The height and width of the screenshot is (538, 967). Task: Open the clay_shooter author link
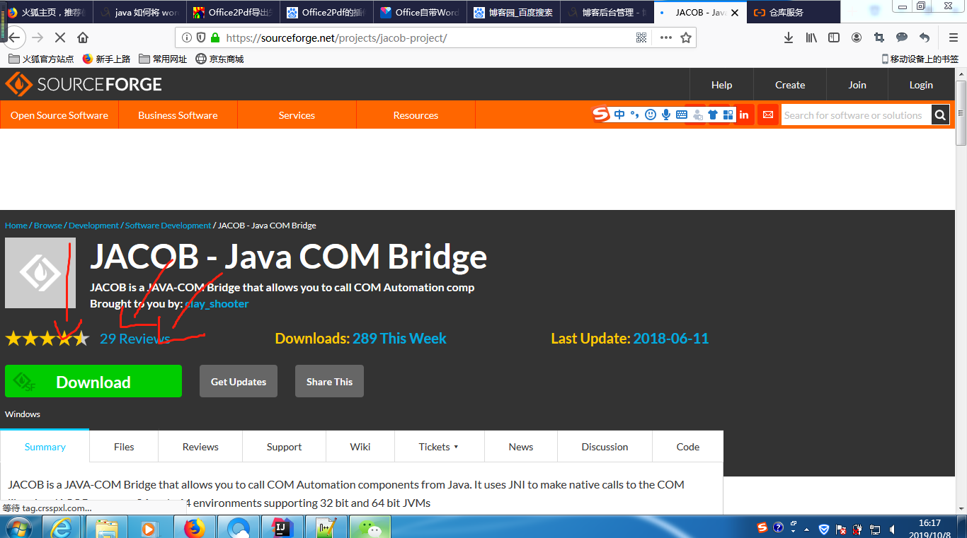pos(217,304)
